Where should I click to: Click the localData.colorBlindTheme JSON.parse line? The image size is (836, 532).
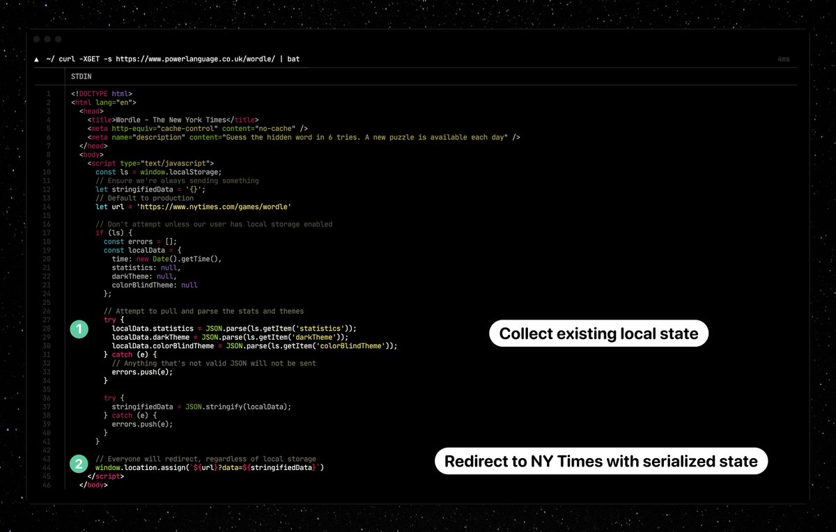pyautogui.click(x=254, y=345)
